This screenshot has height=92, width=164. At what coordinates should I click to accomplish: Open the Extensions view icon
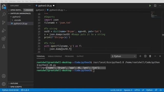coord(4,39)
